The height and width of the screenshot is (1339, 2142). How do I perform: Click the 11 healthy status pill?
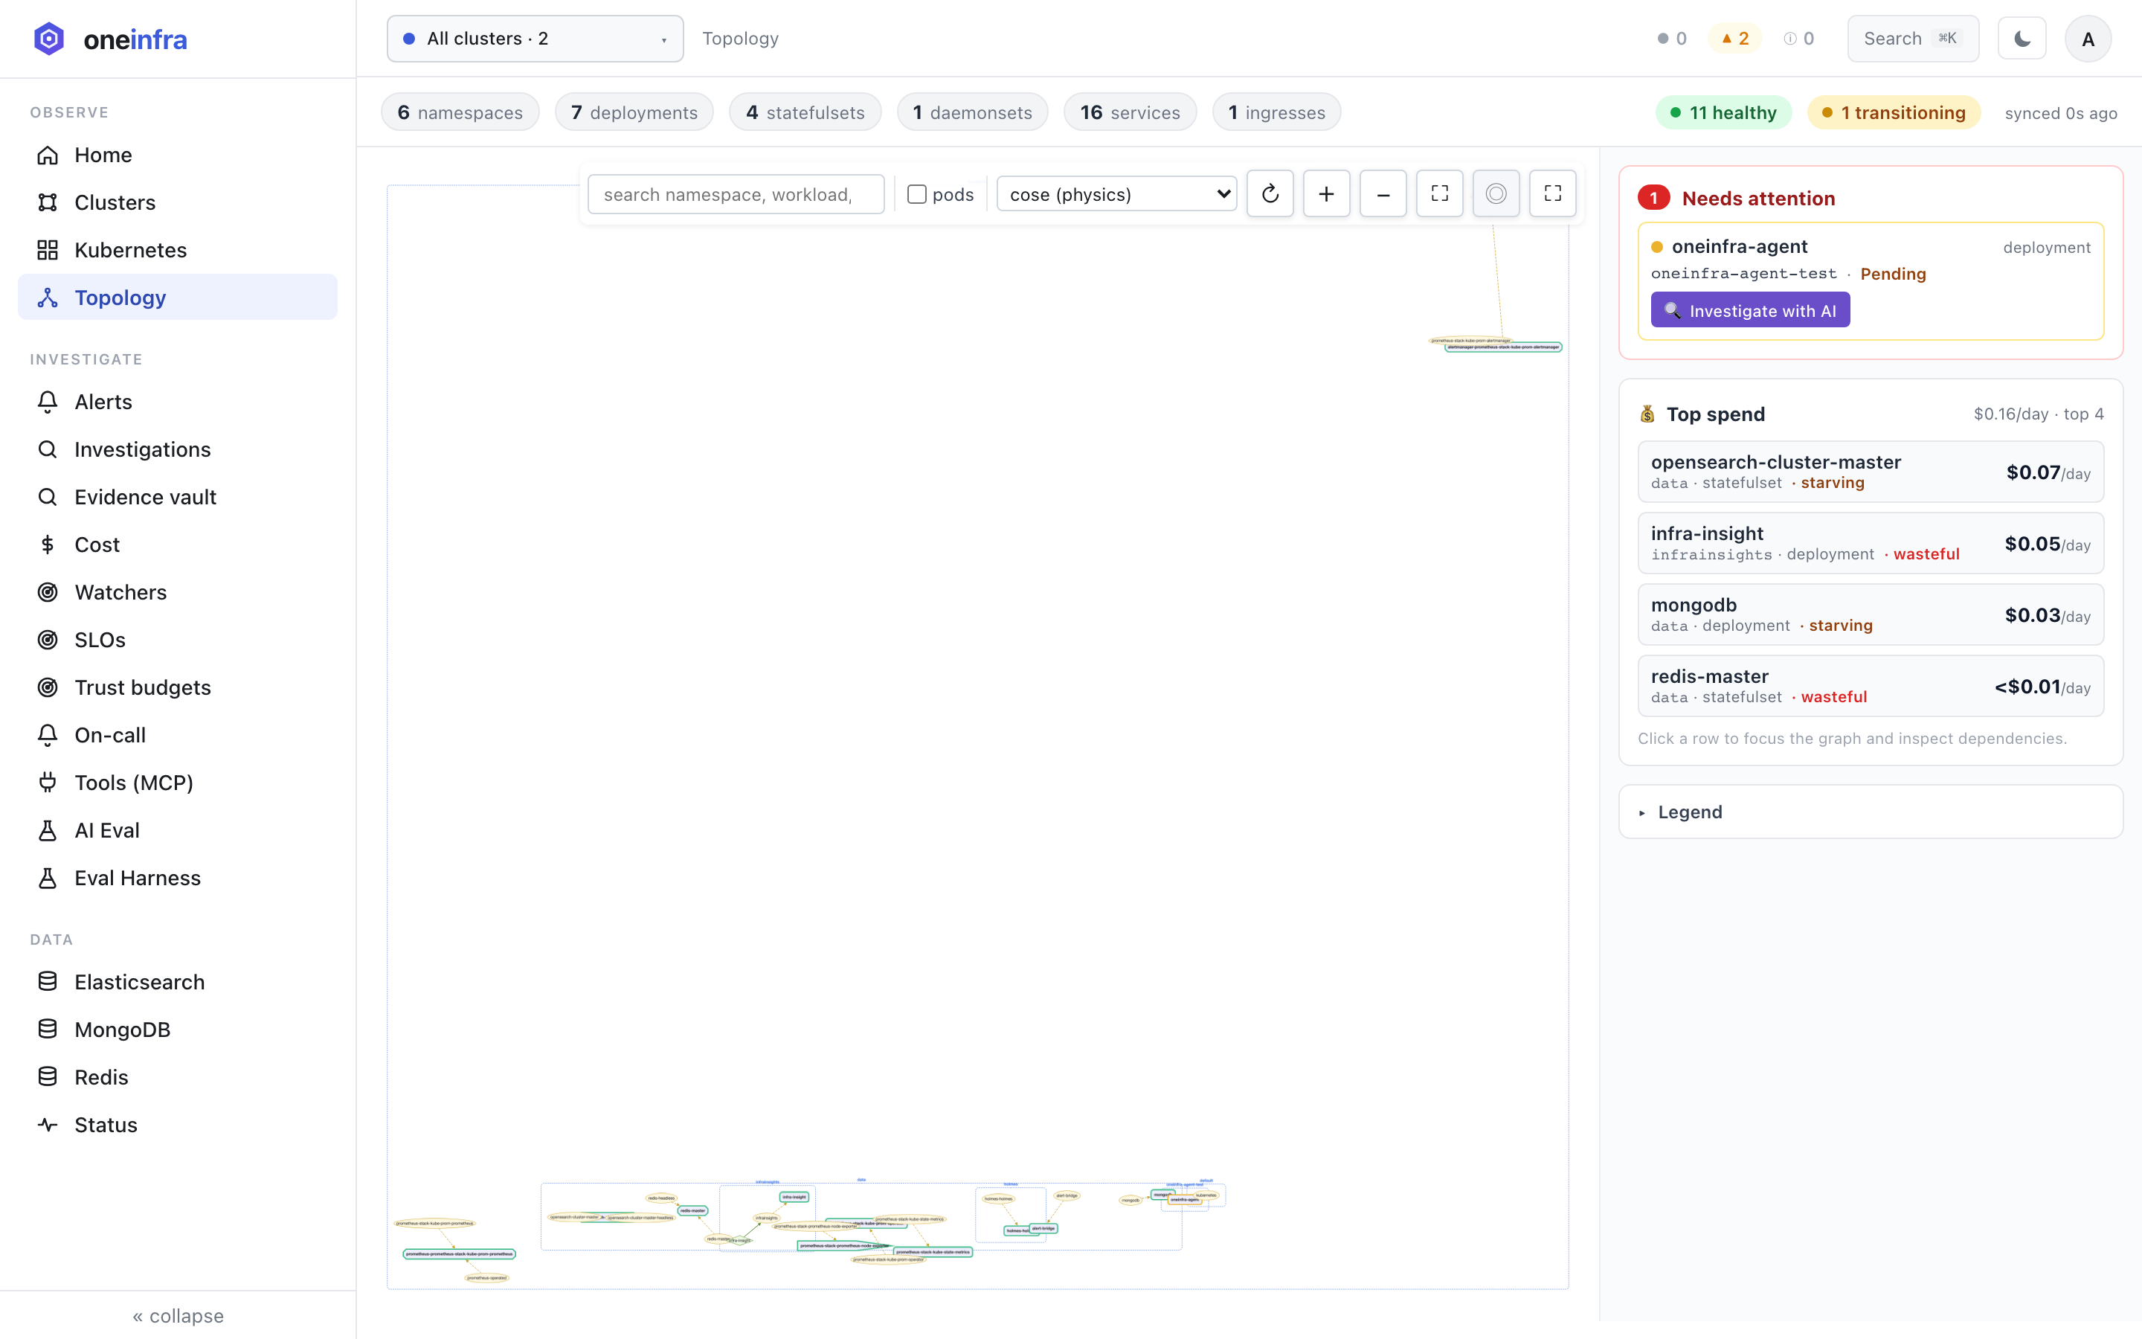point(1723,112)
